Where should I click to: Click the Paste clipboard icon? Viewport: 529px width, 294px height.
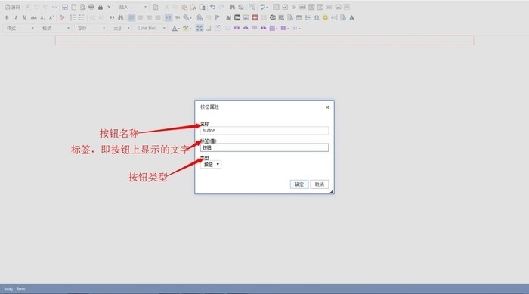pos(184,7)
